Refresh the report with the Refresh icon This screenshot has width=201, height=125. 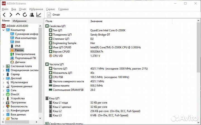tap(25, 15)
